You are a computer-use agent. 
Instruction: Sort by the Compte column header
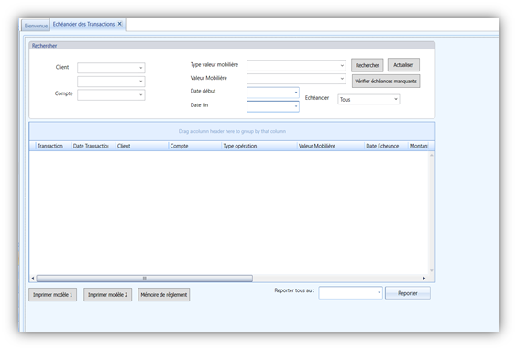[195, 146]
